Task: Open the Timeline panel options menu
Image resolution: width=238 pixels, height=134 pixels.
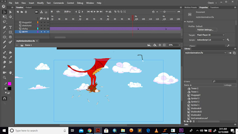Action: pos(181,7)
